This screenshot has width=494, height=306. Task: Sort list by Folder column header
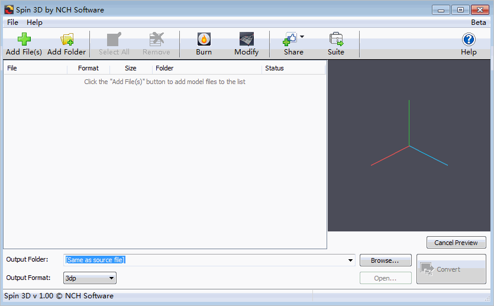coord(206,68)
